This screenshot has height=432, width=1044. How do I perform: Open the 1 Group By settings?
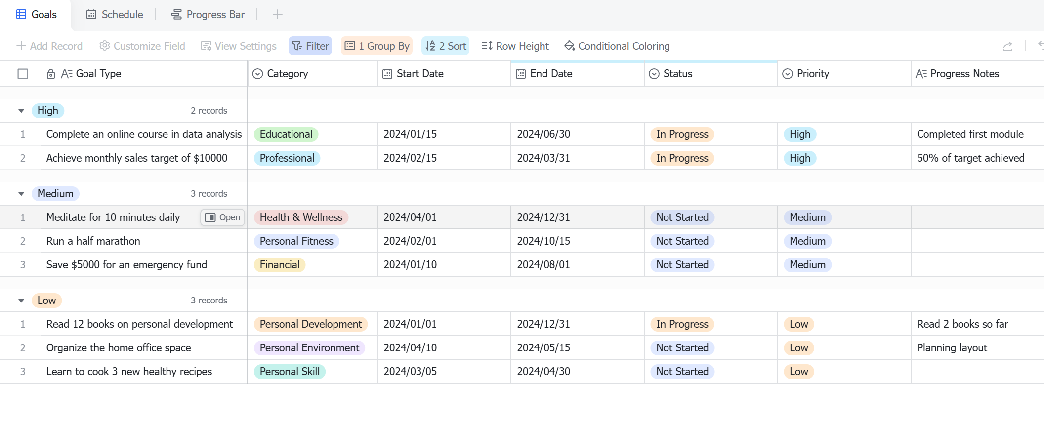click(377, 46)
